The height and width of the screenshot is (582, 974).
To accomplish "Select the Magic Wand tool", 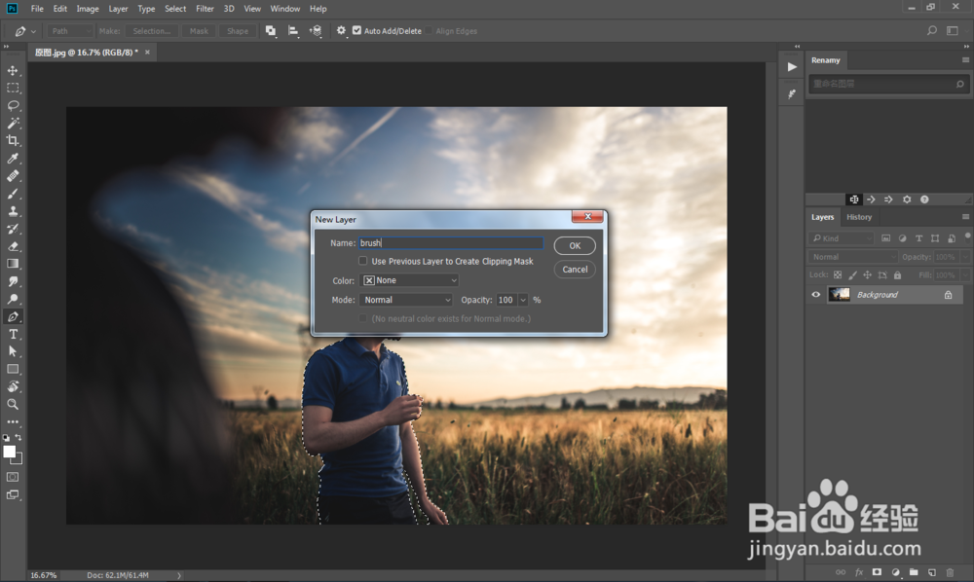I will coord(13,123).
